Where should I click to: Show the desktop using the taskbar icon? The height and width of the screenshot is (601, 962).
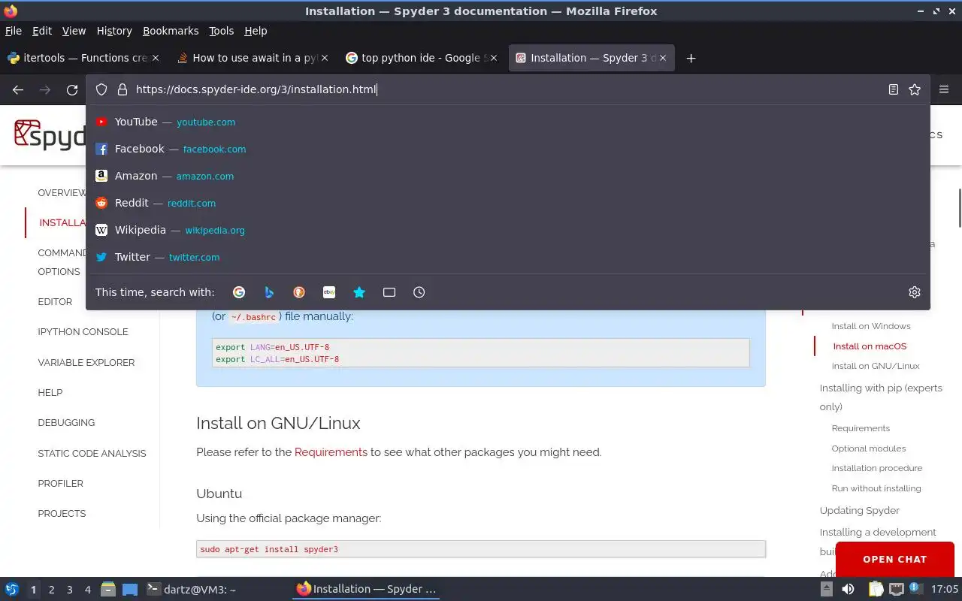(130, 590)
